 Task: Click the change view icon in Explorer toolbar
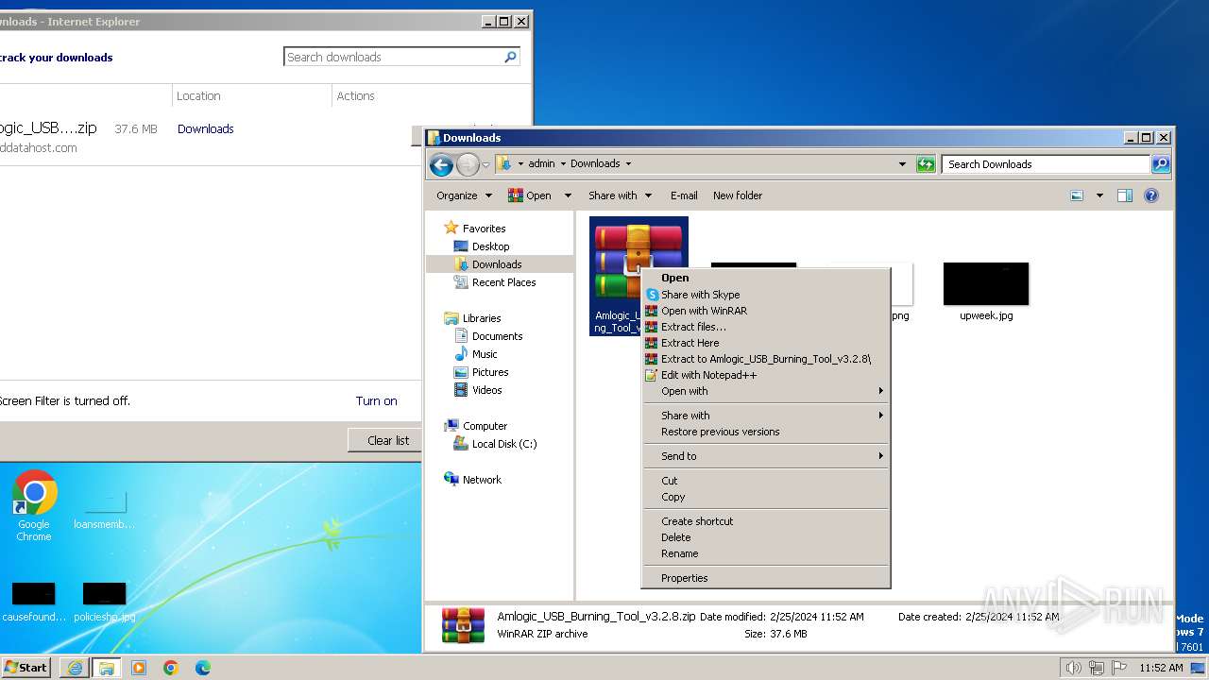click(1077, 195)
